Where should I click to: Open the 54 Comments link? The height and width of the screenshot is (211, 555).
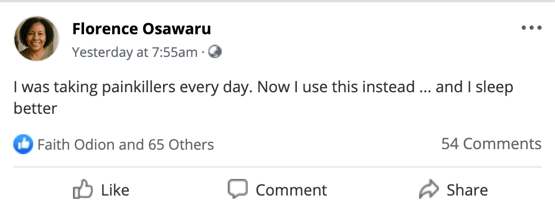[491, 144]
